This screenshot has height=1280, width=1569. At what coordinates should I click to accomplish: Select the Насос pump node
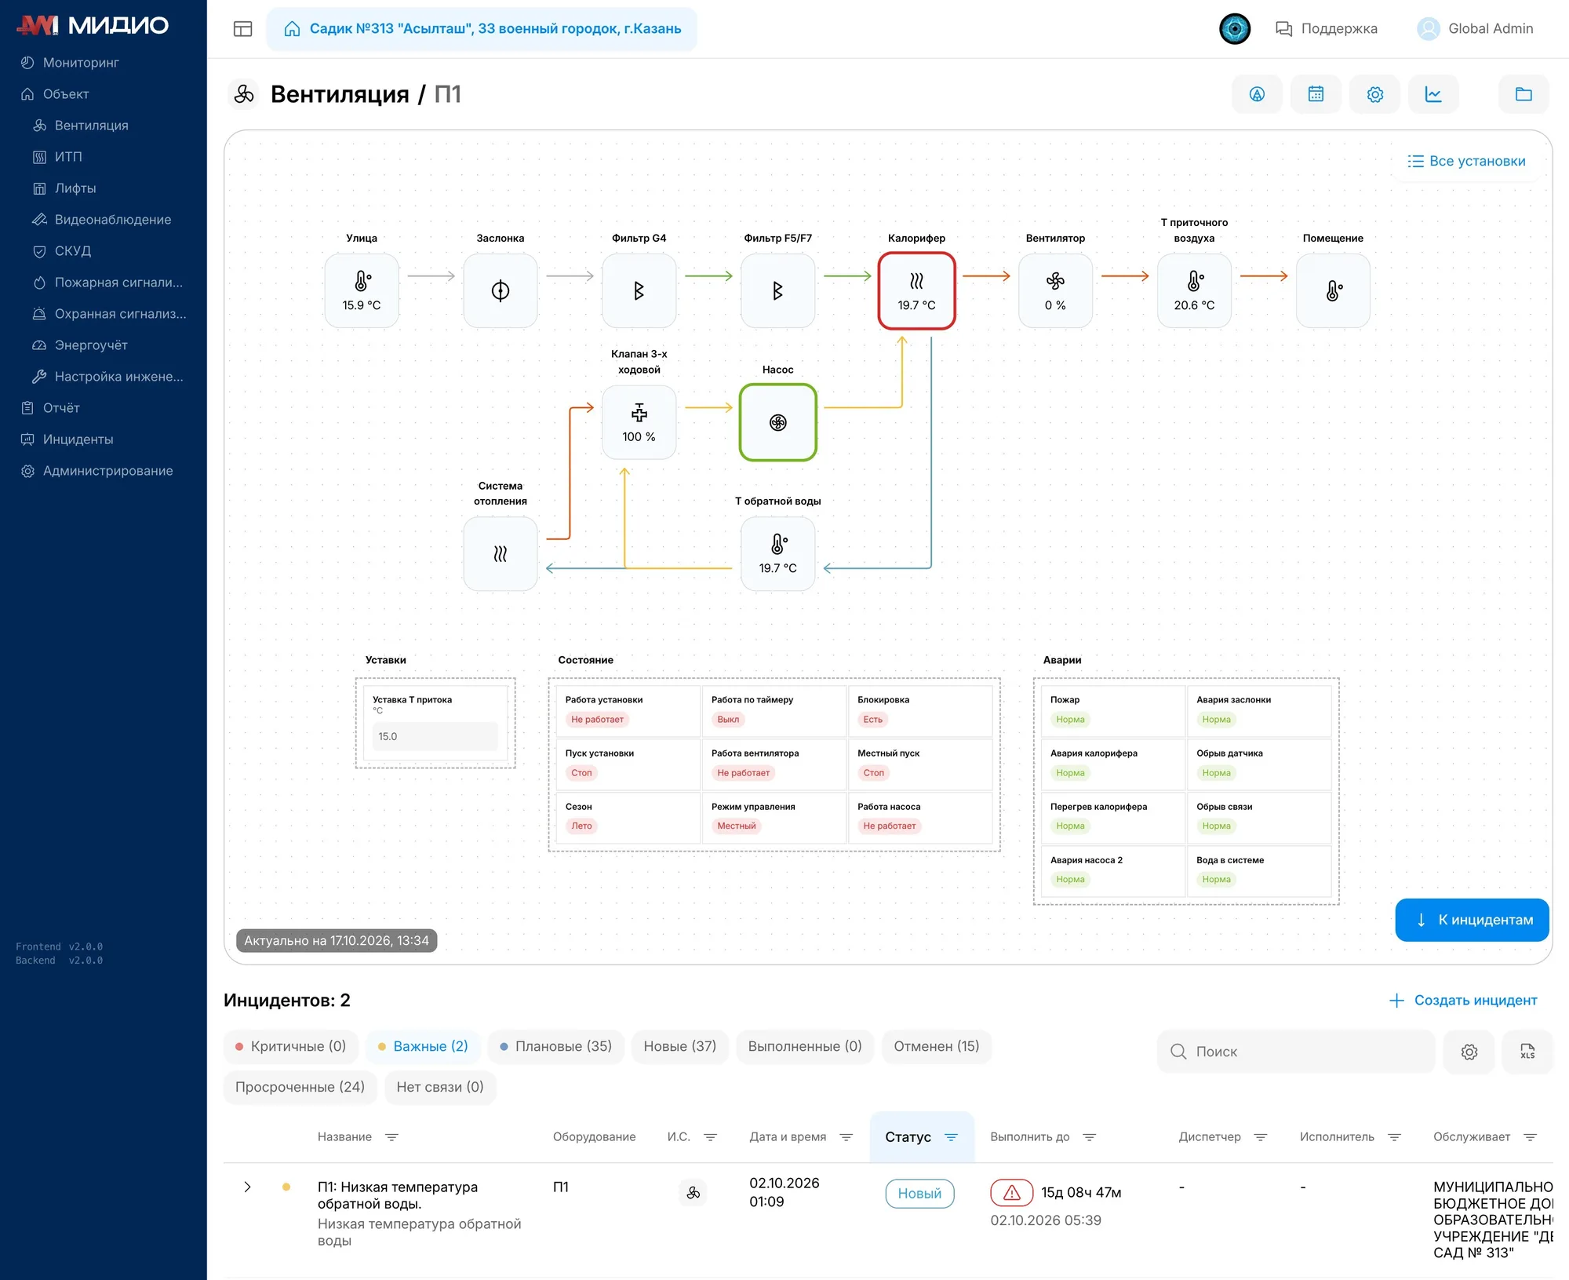(777, 422)
